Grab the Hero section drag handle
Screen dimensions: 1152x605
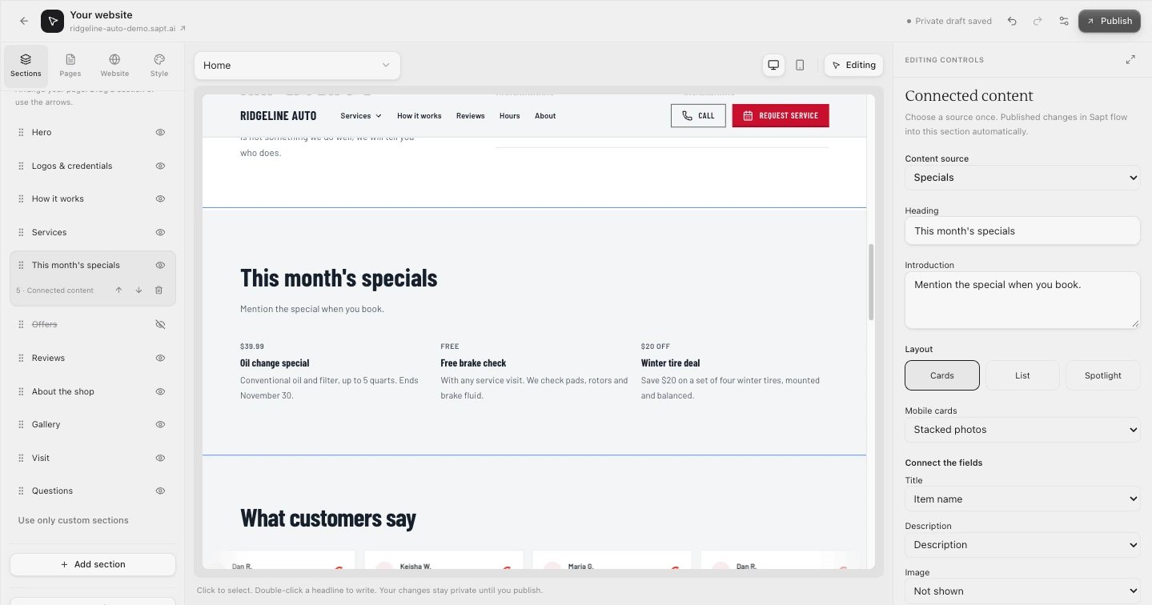point(21,132)
